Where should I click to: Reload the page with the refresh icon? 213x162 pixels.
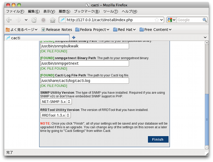34,20
